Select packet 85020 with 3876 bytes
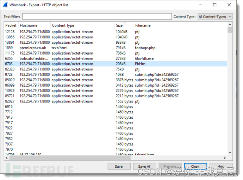The height and width of the screenshot is (180, 243). click(116, 80)
